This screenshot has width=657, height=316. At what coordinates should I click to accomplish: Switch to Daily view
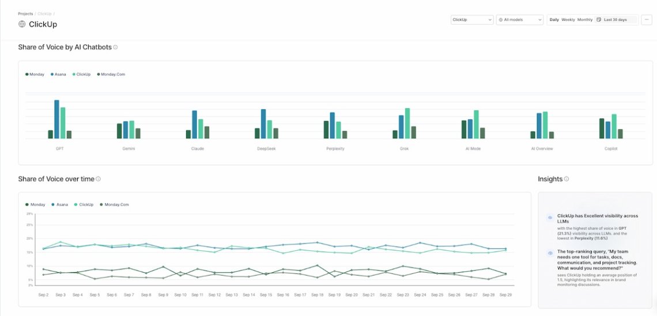click(x=554, y=20)
